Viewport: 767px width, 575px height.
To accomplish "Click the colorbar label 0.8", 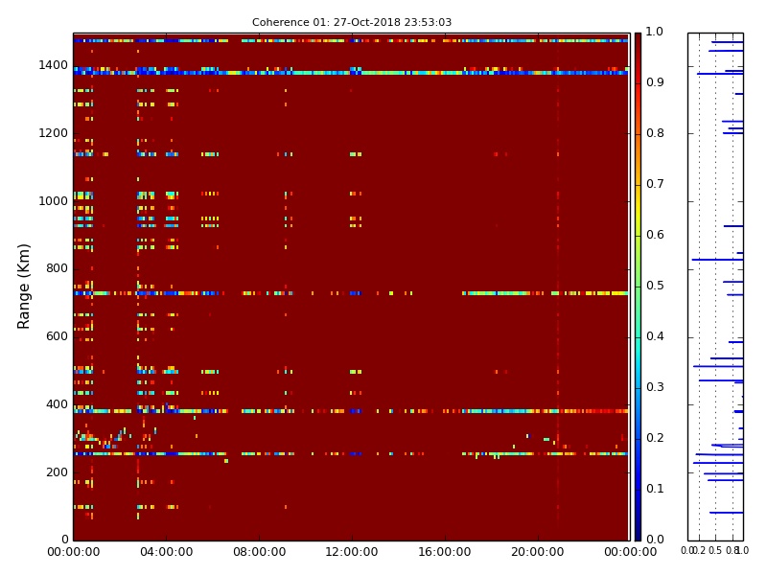I will (655, 133).
